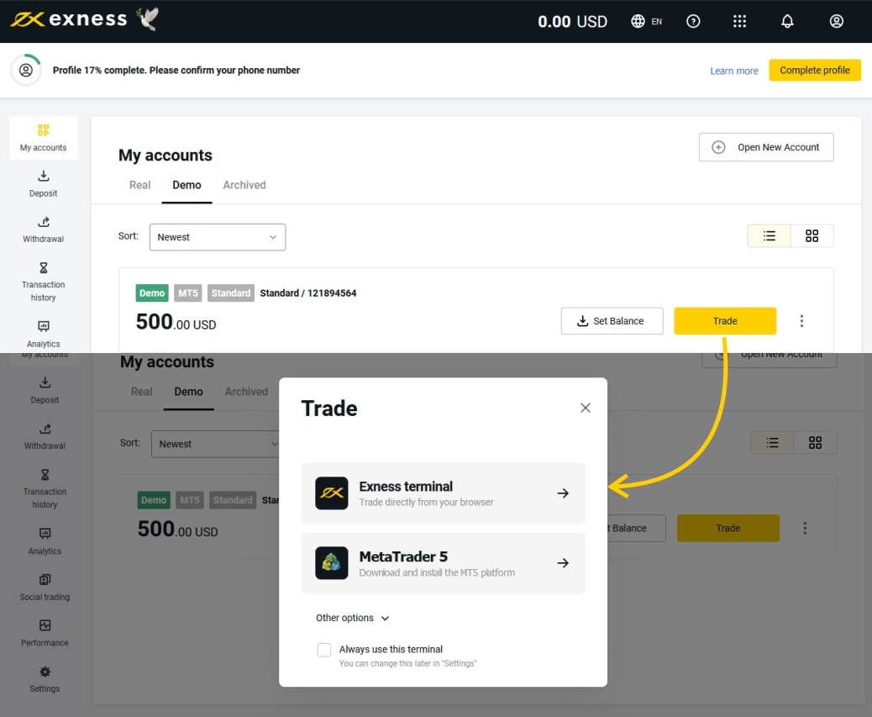This screenshot has height=717, width=872.
Task: Open Analytics in the undimmed sidebar
Action: (x=44, y=335)
